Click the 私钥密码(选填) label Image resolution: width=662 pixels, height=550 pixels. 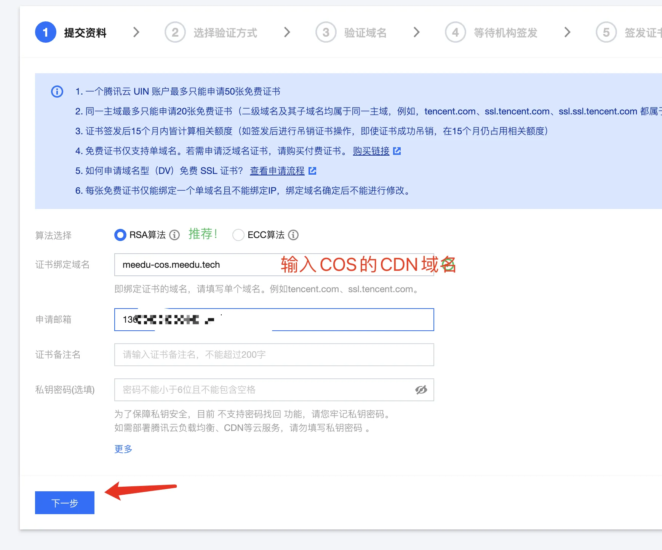pyautogui.click(x=65, y=390)
